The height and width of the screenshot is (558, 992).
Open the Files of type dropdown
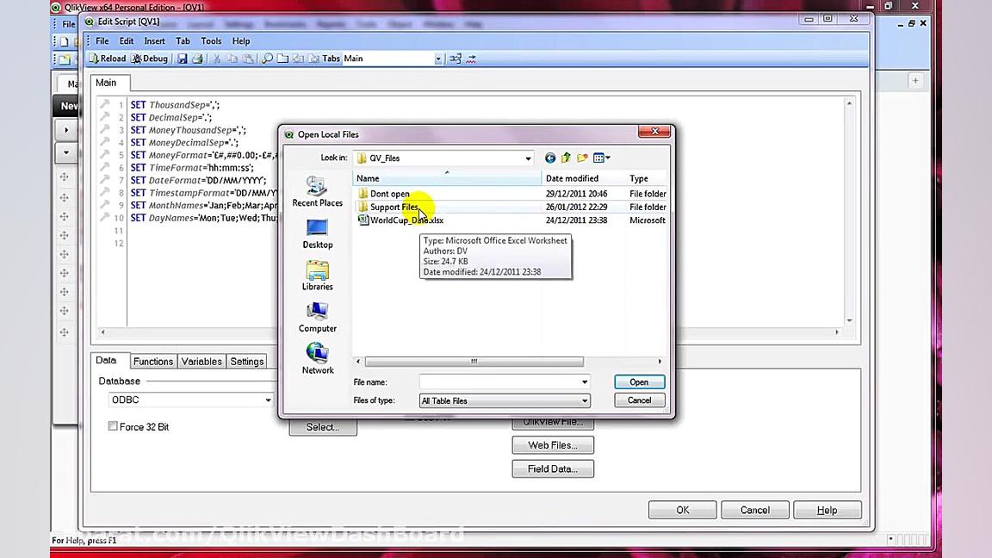tap(505, 400)
